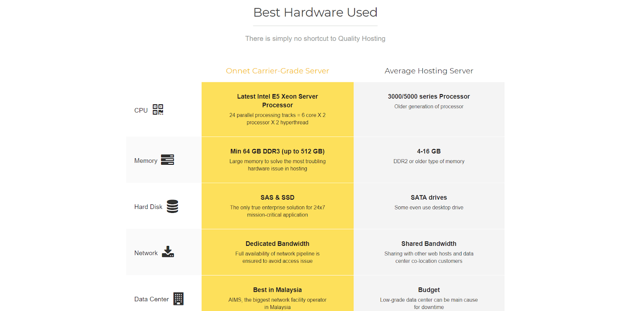Click 'DDR2 or older type of memory' text
The image size is (627, 311).
(429, 162)
